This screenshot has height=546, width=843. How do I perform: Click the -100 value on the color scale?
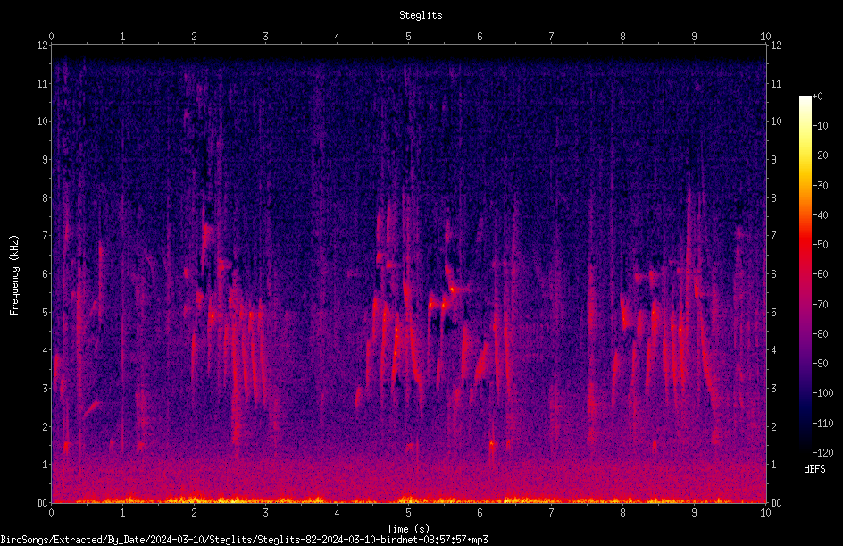pos(822,392)
